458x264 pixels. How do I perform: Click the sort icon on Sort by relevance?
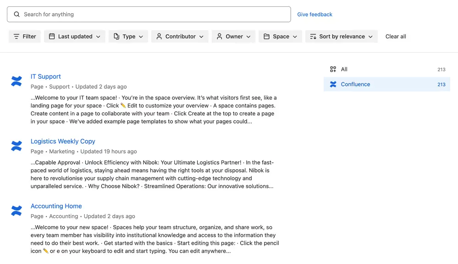tap(313, 37)
